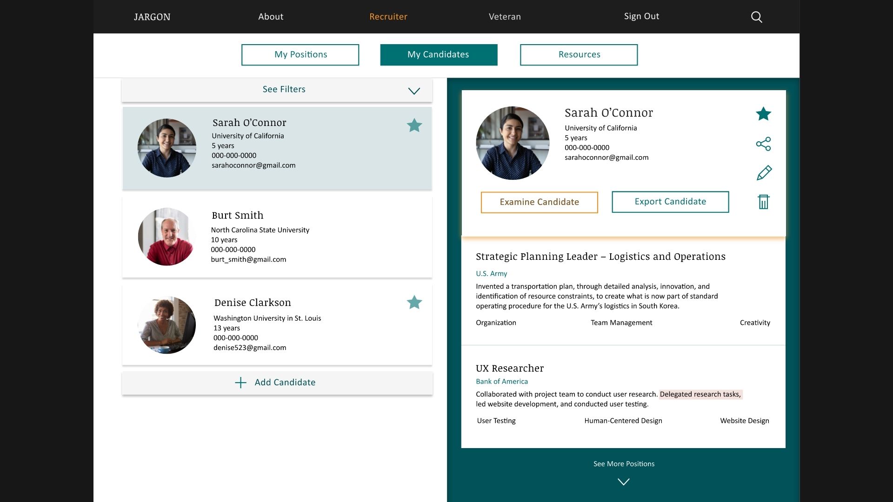Click Washington University in St. Louis text
Screen dimensions: 893x502
pos(267,318)
